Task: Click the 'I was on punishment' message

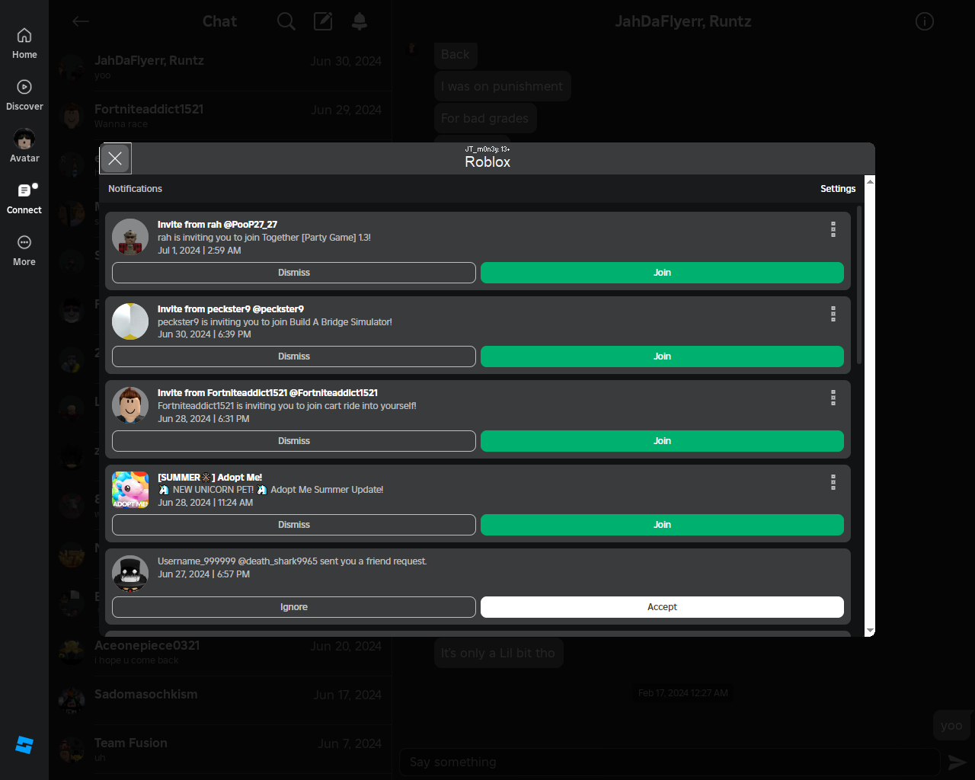Action: (502, 86)
